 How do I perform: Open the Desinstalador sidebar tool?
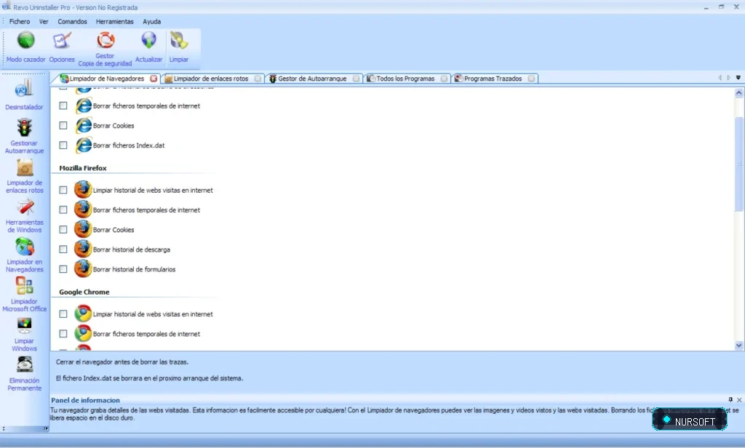pos(24,95)
